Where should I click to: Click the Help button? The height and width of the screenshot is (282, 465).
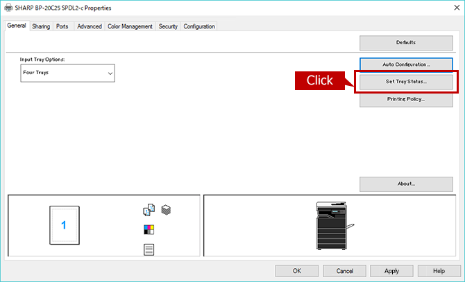click(439, 271)
